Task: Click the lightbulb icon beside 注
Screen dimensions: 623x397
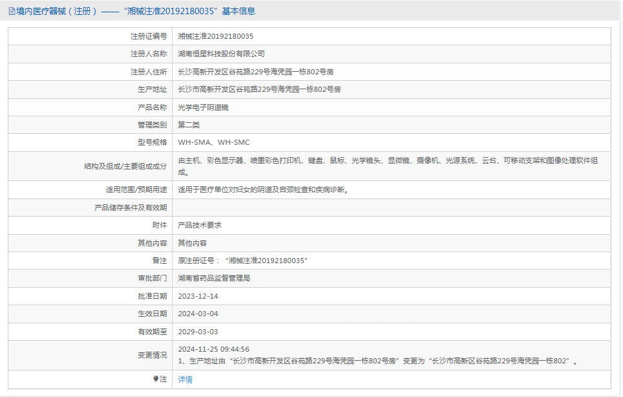Action: 156,380
